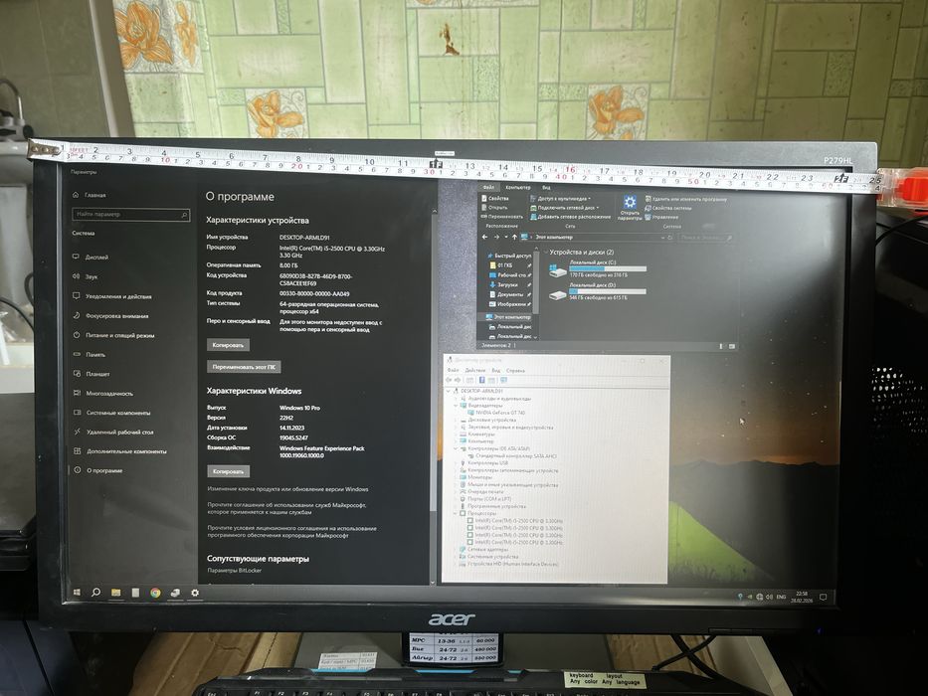Go up one folder in Explorer

click(x=514, y=238)
